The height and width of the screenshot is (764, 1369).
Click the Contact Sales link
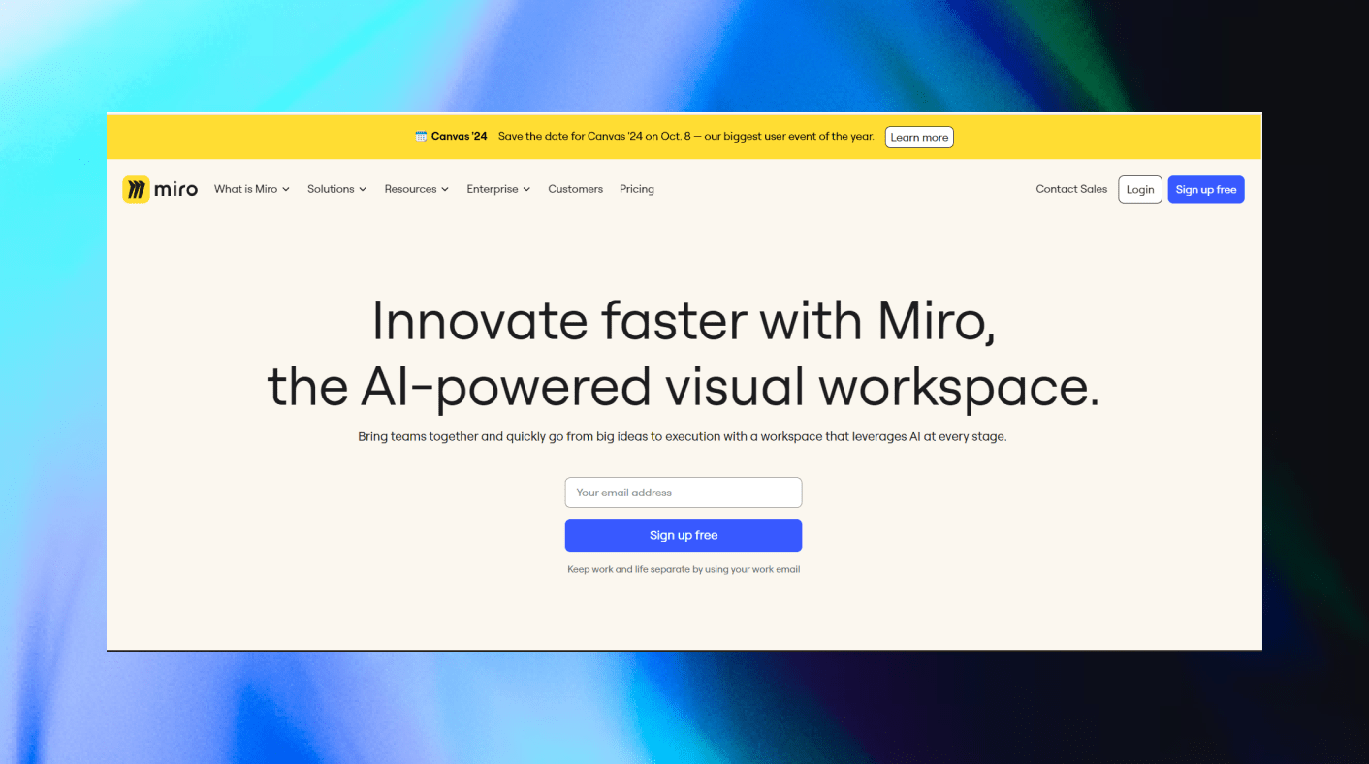tap(1071, 189)
